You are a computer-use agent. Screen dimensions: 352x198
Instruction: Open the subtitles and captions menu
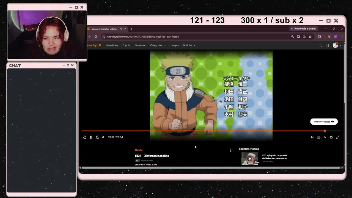click(318, 137)
